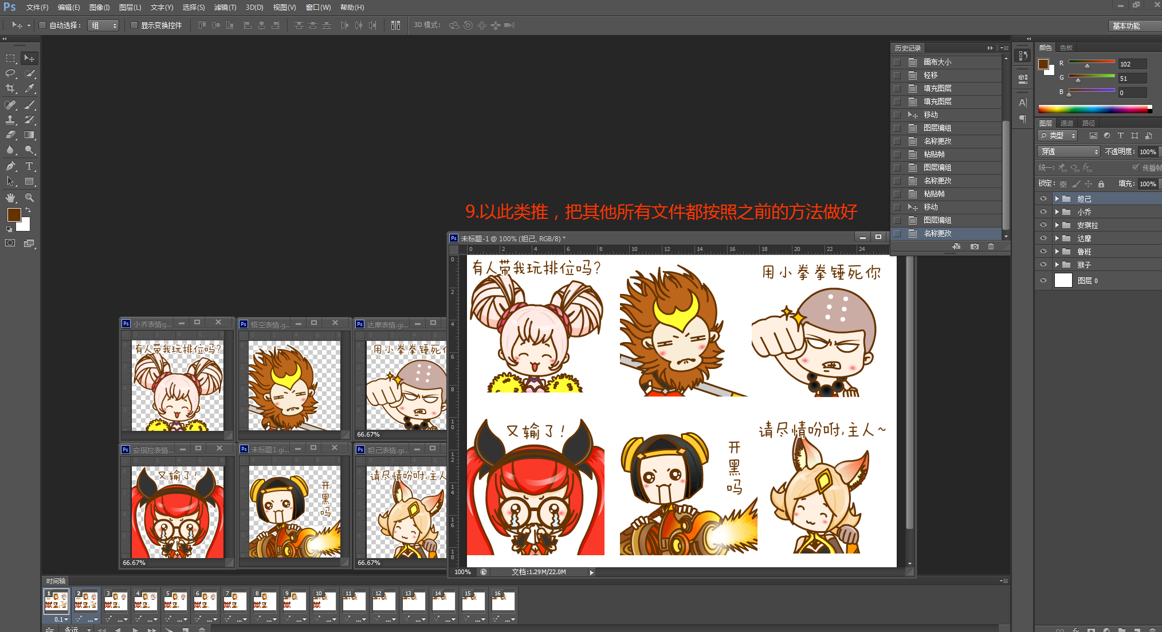Select the Pen tool
The image size is (1162, 632).
point(10,166)
